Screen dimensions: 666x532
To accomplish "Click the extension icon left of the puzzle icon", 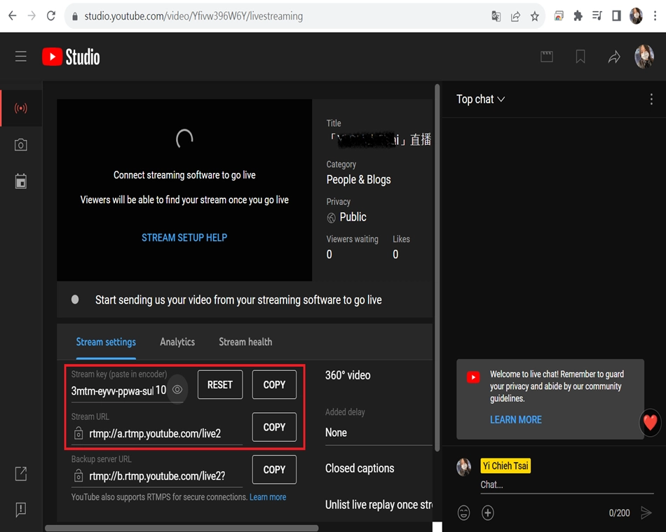I will (559, 16).
